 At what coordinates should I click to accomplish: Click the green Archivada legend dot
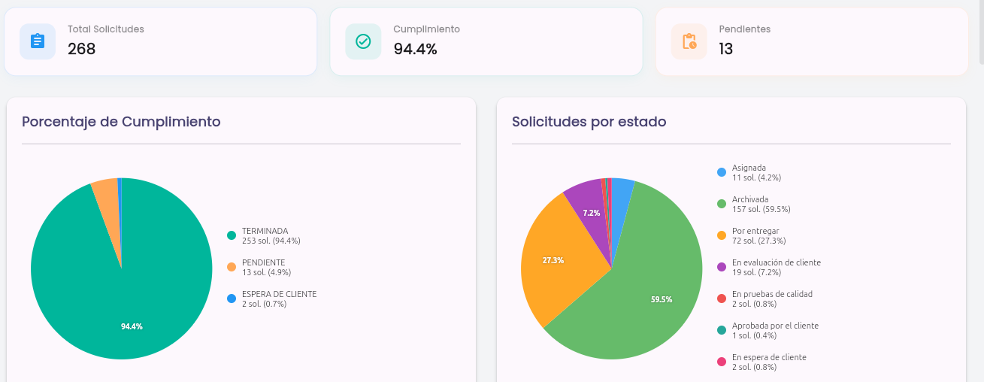pyautogui.click(x=722, y=204)
